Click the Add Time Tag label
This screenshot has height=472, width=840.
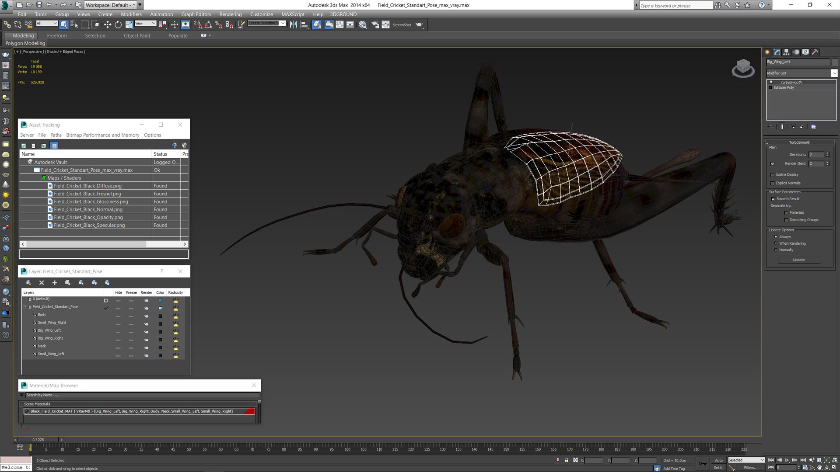click(x=674, y=469)
